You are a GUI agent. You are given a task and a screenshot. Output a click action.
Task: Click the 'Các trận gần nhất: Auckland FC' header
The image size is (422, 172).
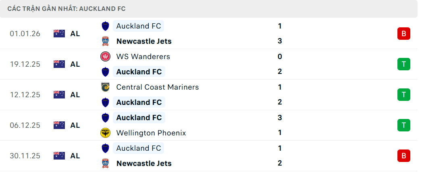69,8
